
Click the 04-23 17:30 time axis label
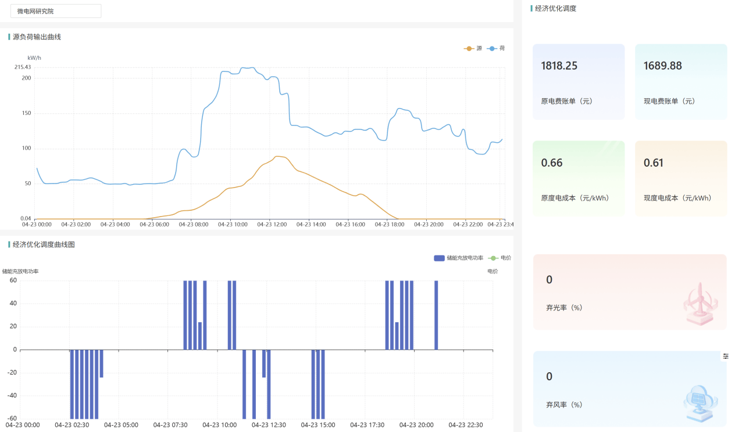(x=367, y=425)
